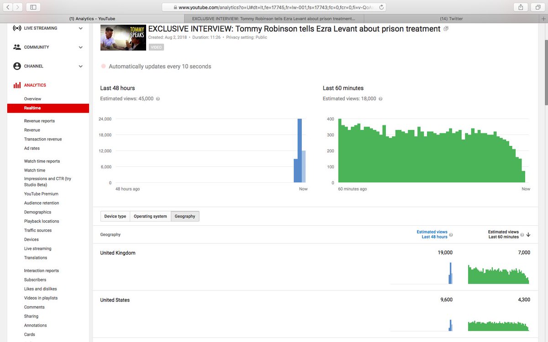Reload the page with refresh icon
The height and width of the screenshot is (342, 548).
382,7
